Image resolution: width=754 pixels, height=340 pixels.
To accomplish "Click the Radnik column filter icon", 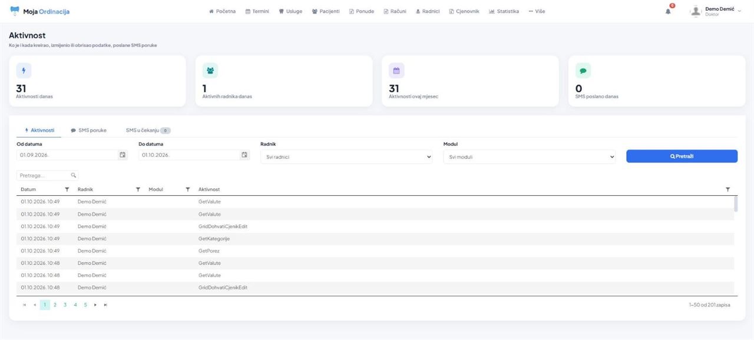I will click(x=138, y=189).
